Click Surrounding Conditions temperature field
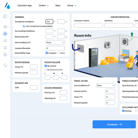The image size is (138, 138). coord(49,31)
